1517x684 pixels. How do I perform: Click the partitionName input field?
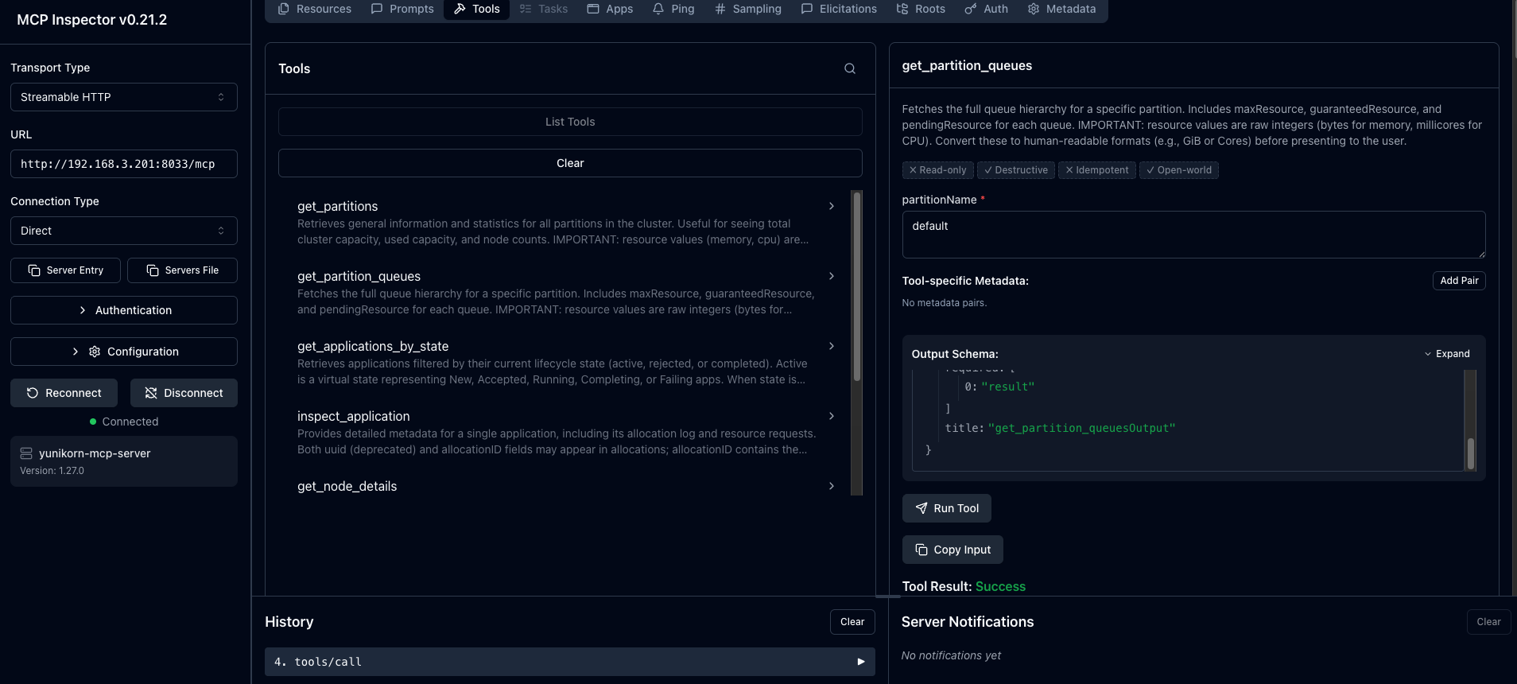click(x=1193, y=235)
